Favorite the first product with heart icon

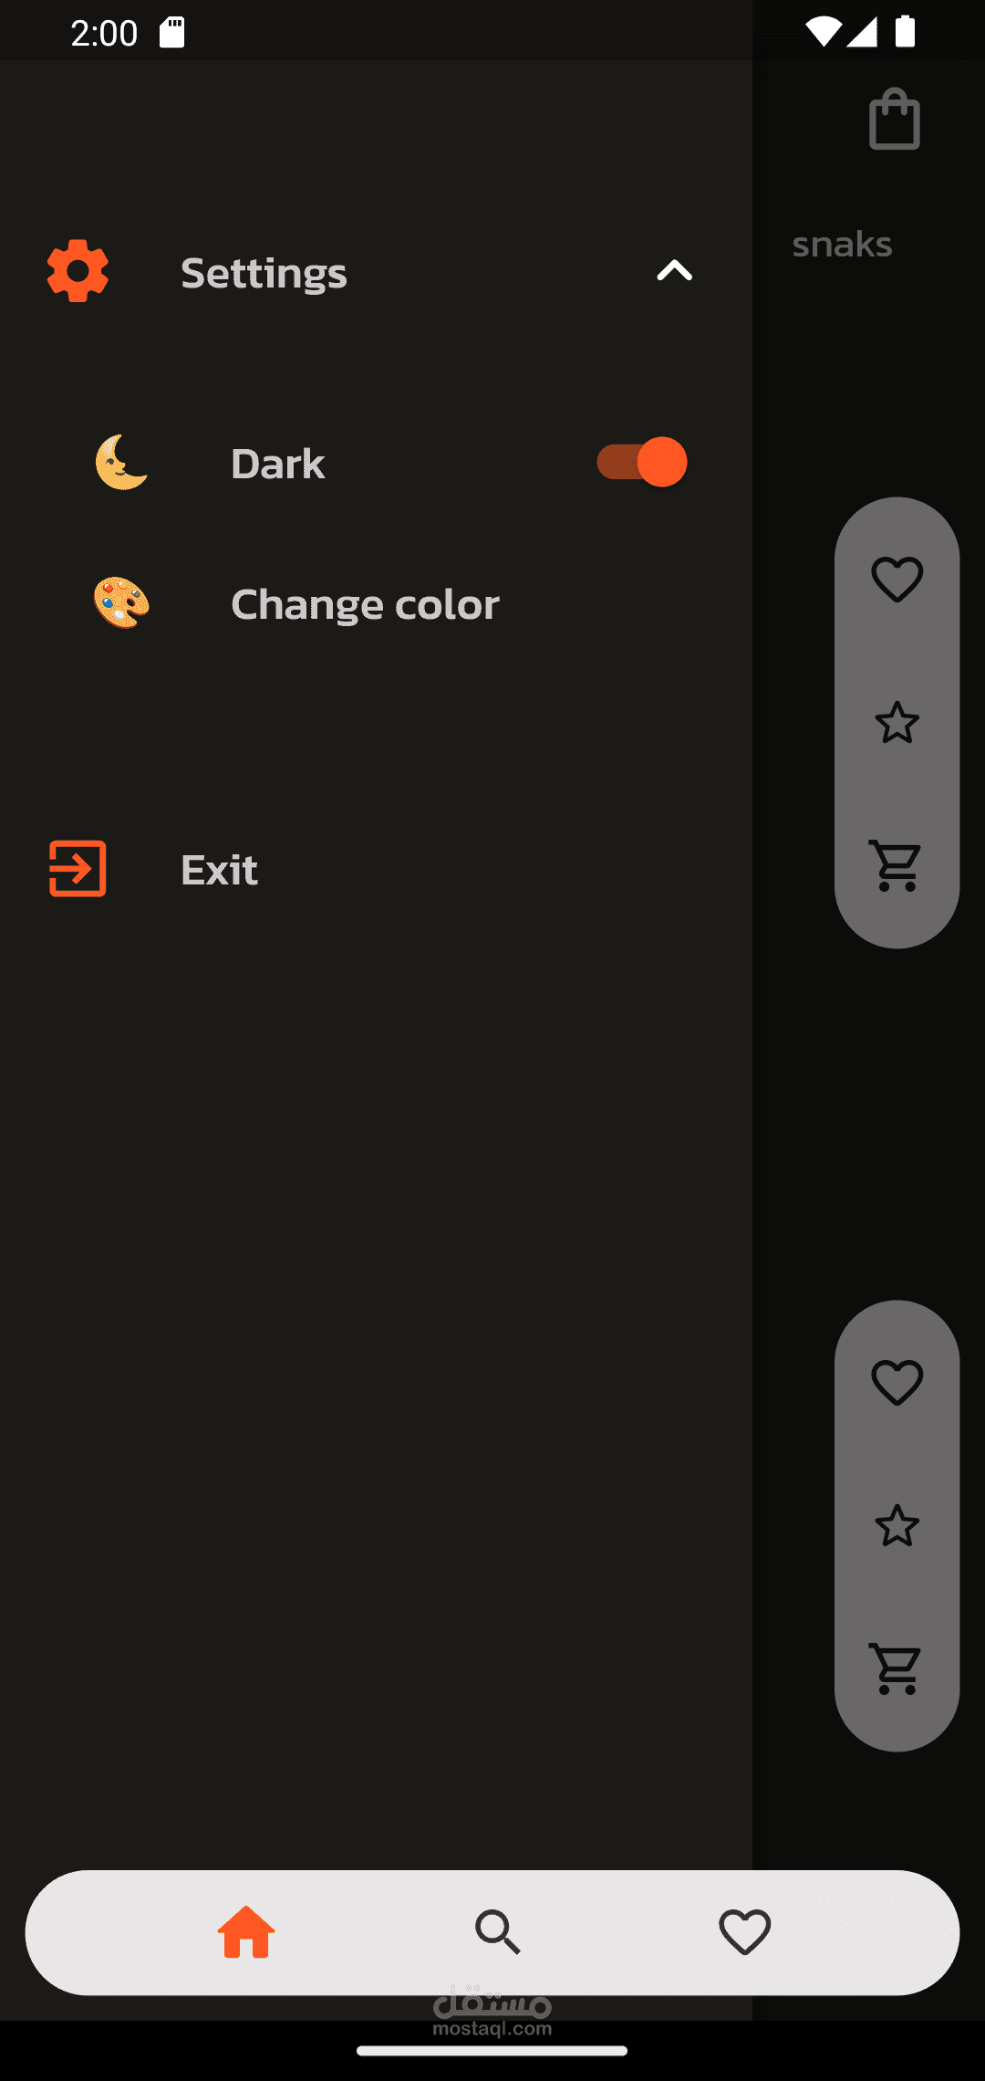(897, 580)
